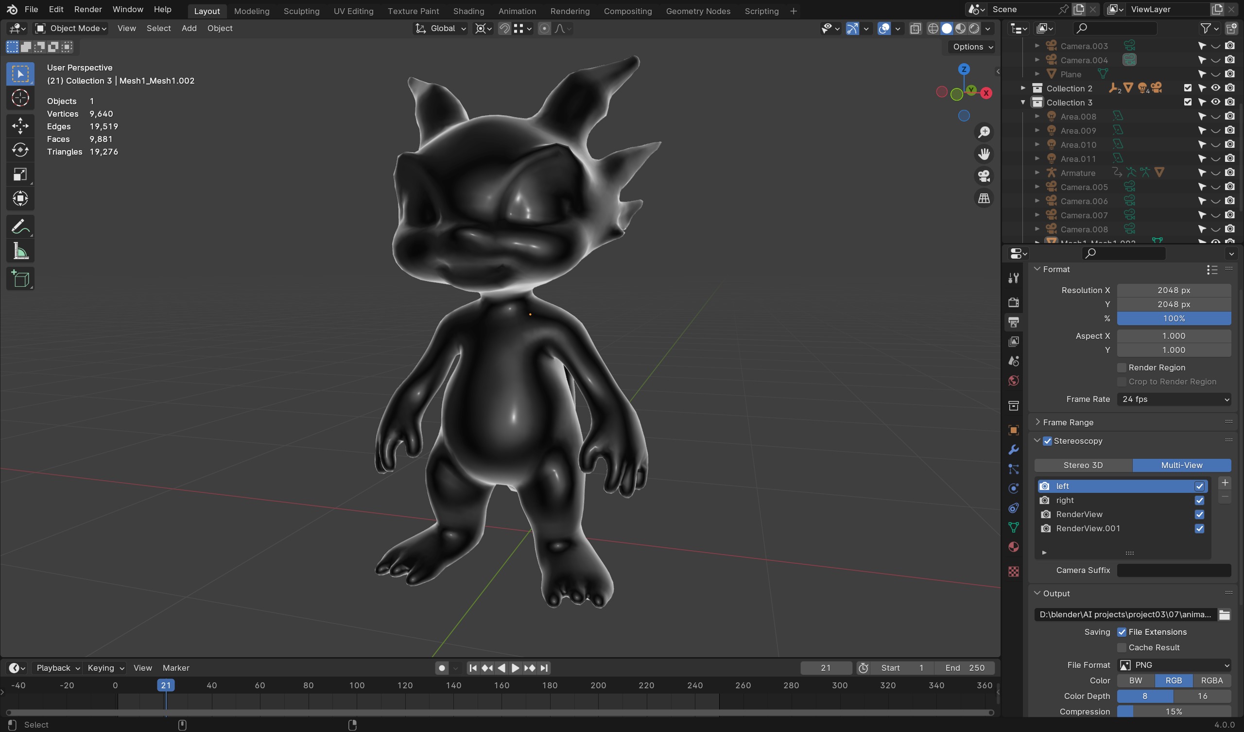The height and width of the screenshot is (732, 1244).
Task: Toggle camera view icon in viewport
Action: [984, 176]
